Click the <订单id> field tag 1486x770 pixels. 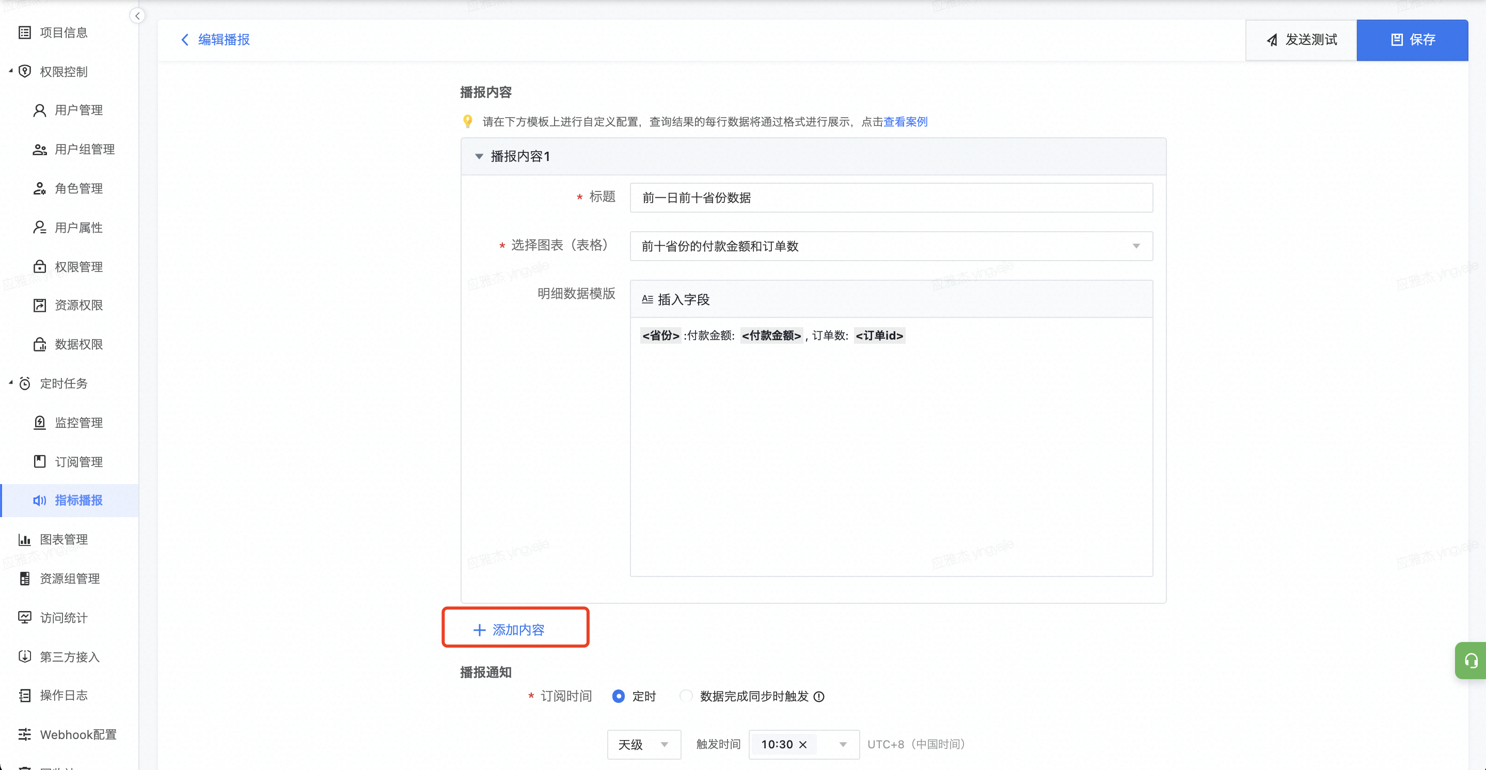[x=879, y=335]
